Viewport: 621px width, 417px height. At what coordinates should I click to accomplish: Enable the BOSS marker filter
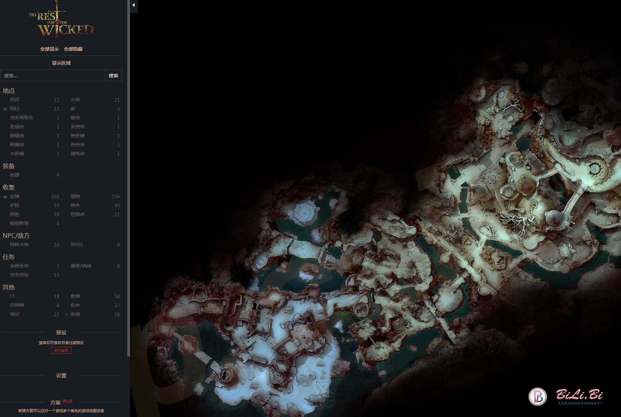pos(76,244)
